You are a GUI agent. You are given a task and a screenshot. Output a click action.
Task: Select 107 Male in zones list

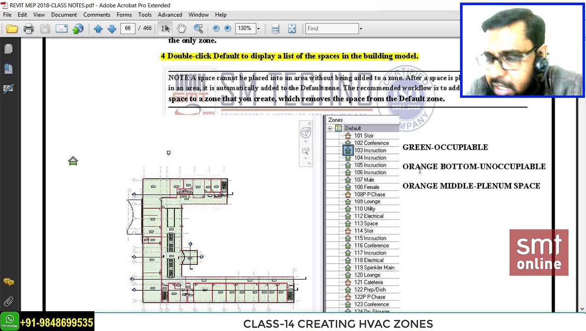364,180
